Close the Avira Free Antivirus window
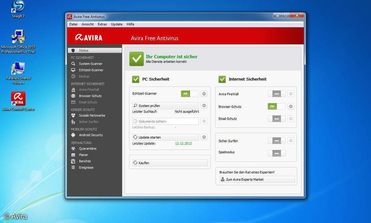Image resolution: width=371 pixels, height=223 pixels. [x=297, y=15]
